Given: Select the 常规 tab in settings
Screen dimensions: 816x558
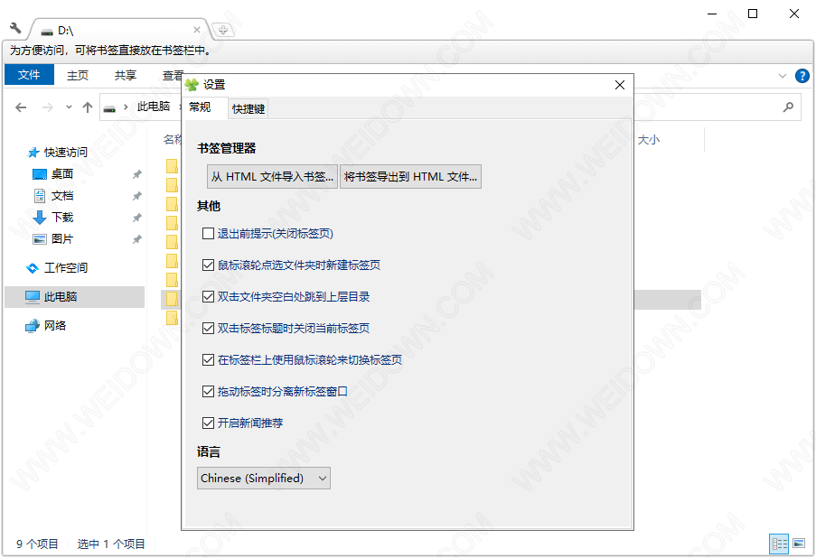Looking at the screenshot, I should click(x=200, y=107).
